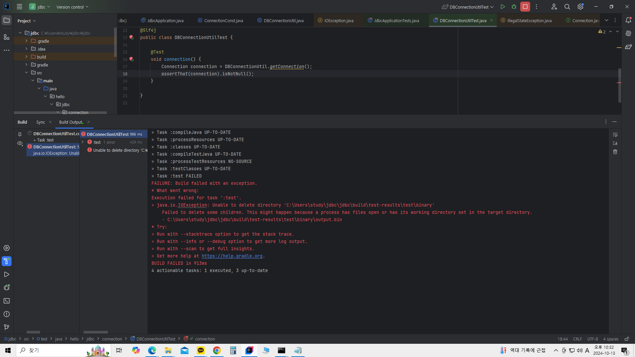This screenshot has height=357, width=635.
Task: Click the Windows taskbar search box
Action: point(63,350)
